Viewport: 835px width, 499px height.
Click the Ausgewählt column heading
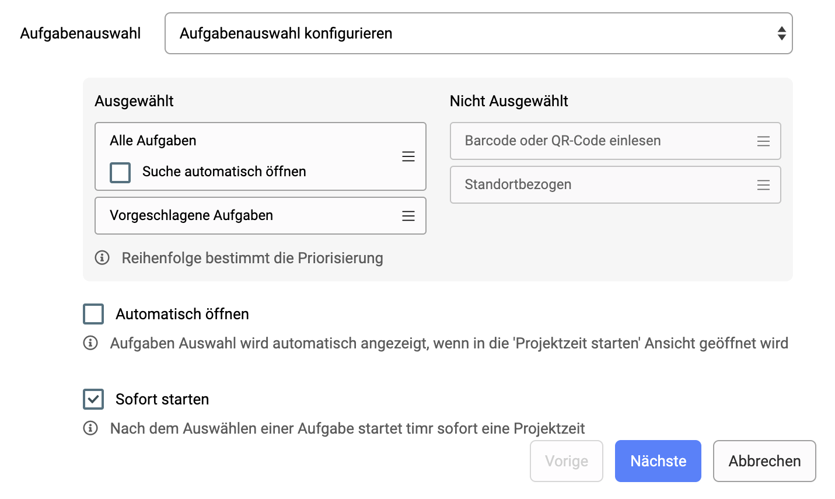[x=134, y=101]
